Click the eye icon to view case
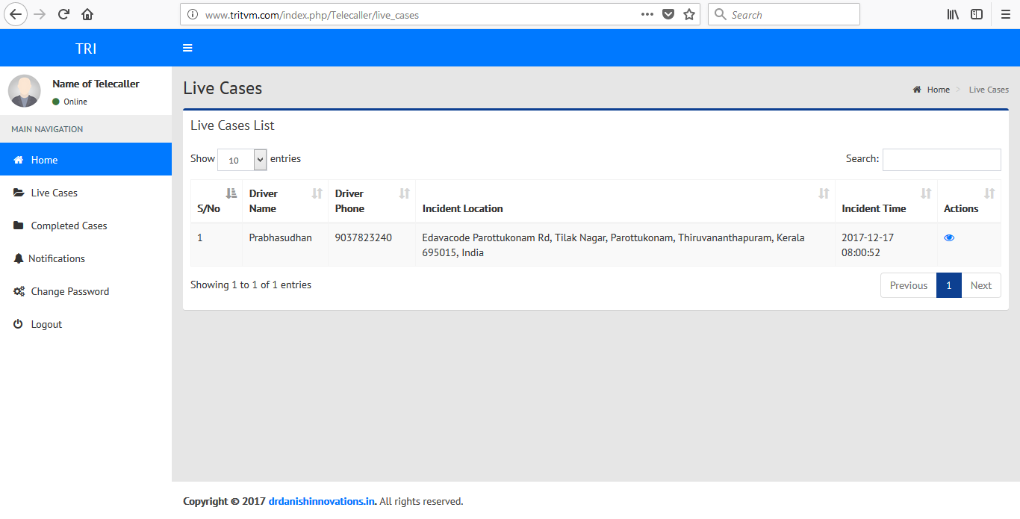Screen dimensions: 1020x519 point(949,237)
